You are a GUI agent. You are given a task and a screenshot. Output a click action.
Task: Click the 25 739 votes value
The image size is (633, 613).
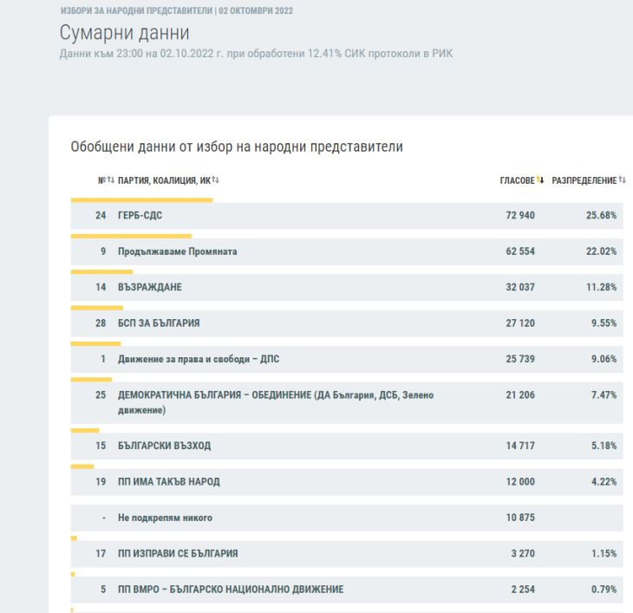520,359
